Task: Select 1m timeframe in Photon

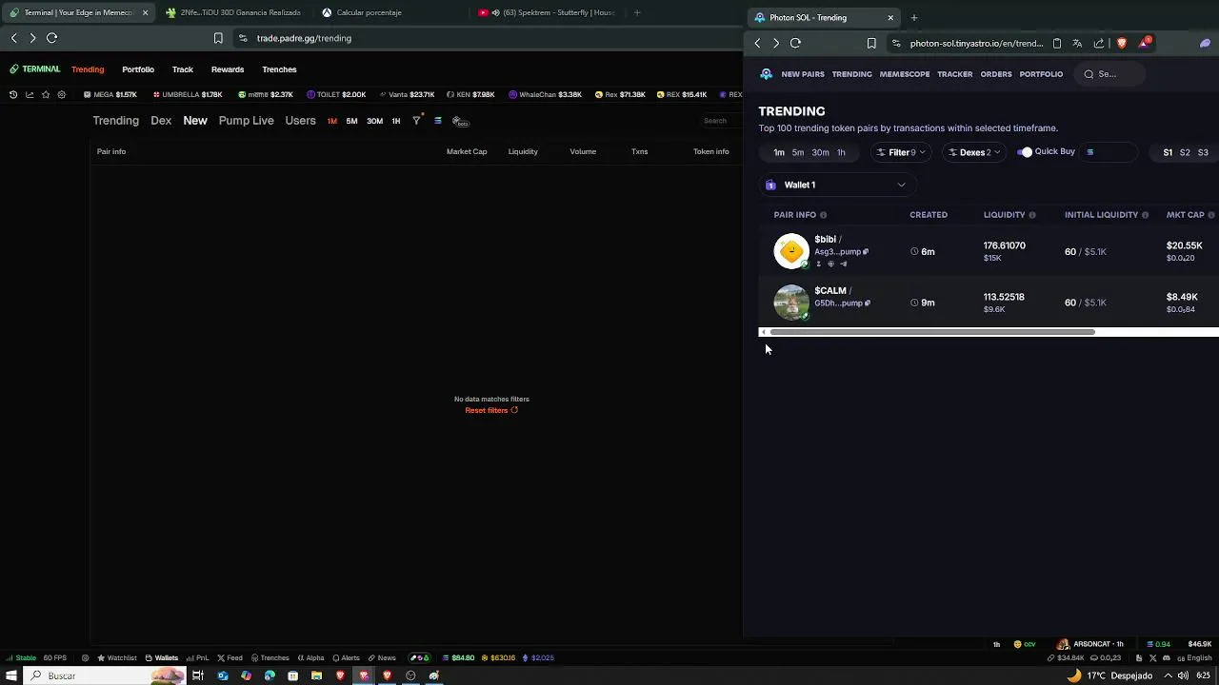Action: point(779,152)
